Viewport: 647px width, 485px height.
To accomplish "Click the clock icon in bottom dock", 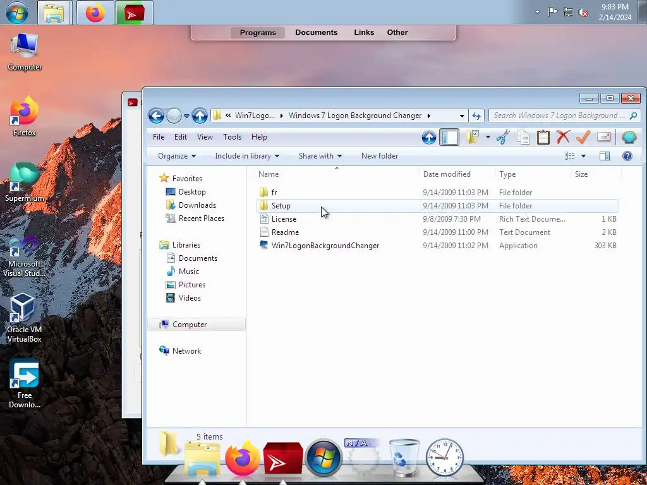I will pyautogui.click(x=444, y=458).
